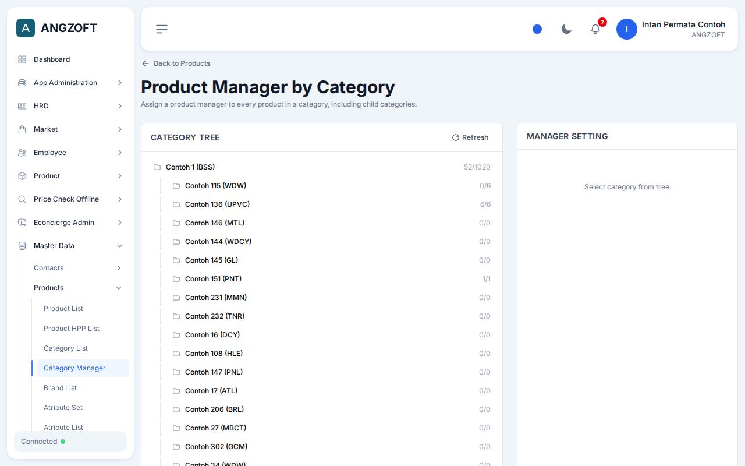The height and width of the screenshot is (466, 745).
Task: Select Contoh 151 (PNT) category
Action: (331, 279)
